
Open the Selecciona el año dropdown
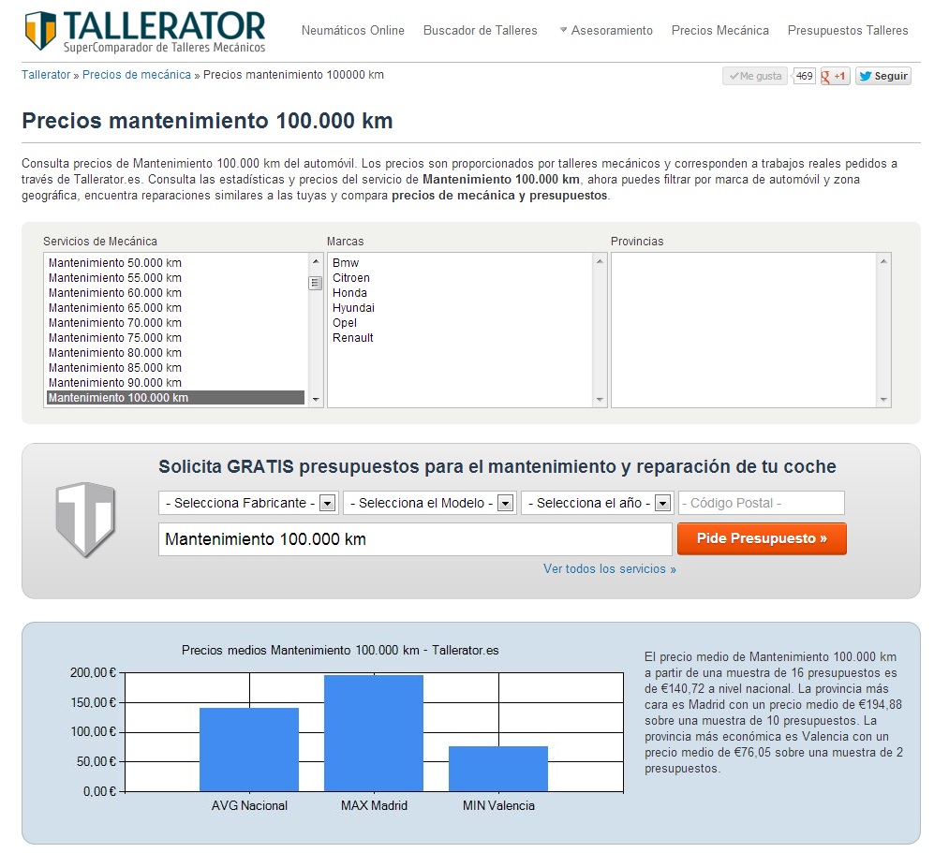click(x=598, y=503)
